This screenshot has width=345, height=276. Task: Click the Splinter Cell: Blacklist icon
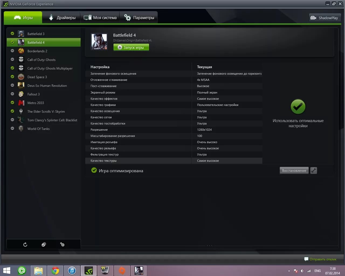click(21, 120)
